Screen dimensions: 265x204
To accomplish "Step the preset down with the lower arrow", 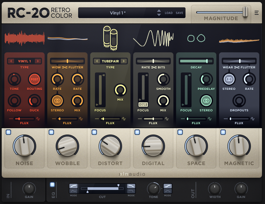I will (159, 15).
